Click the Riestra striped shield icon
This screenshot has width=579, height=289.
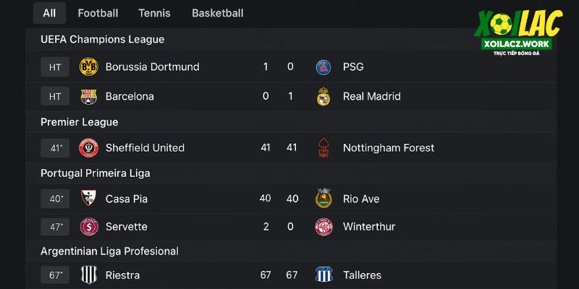click(x=88, y=275)
